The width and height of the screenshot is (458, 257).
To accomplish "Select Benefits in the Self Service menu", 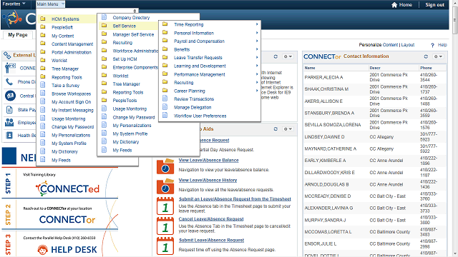I will coord(182,49).
